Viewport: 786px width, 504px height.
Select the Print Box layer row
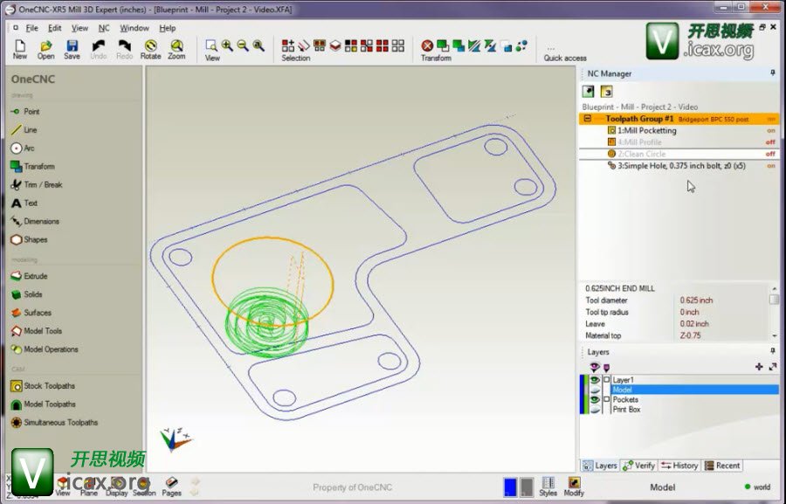pos(626,410)
